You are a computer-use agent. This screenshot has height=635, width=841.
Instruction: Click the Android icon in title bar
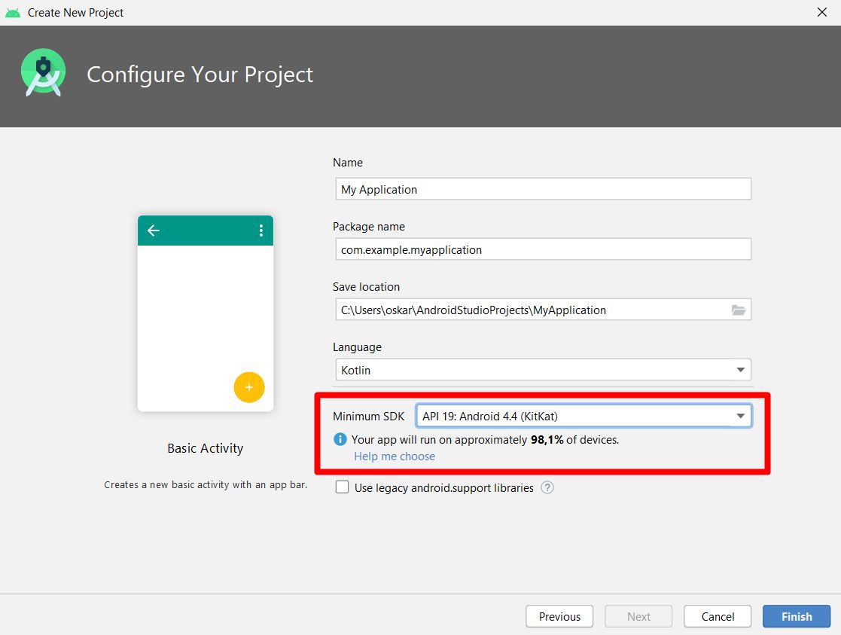click(13, 13)
